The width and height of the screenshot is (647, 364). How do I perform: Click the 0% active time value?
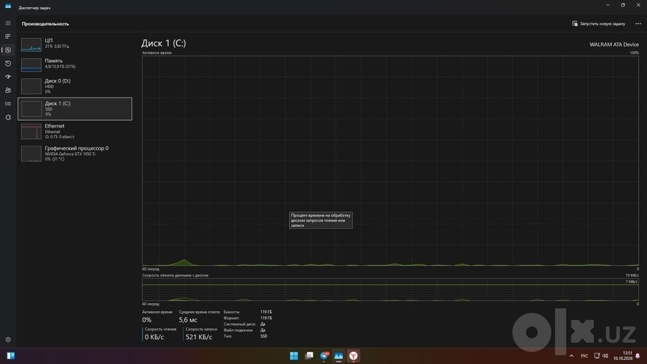[x=147, y=320]
